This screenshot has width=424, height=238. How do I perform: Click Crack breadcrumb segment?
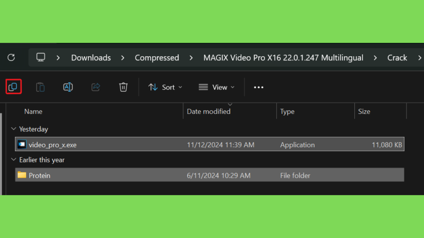397,58
